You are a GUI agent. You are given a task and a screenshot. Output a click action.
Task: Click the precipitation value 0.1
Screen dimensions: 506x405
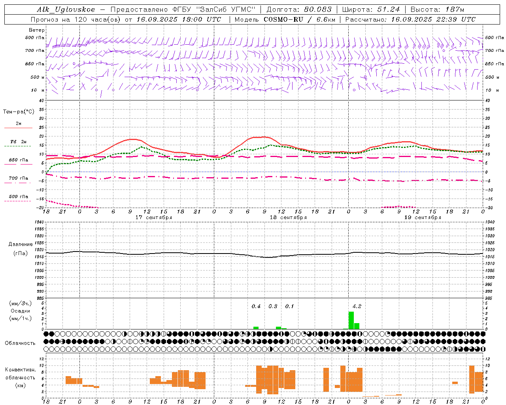[x=289, y=306]
